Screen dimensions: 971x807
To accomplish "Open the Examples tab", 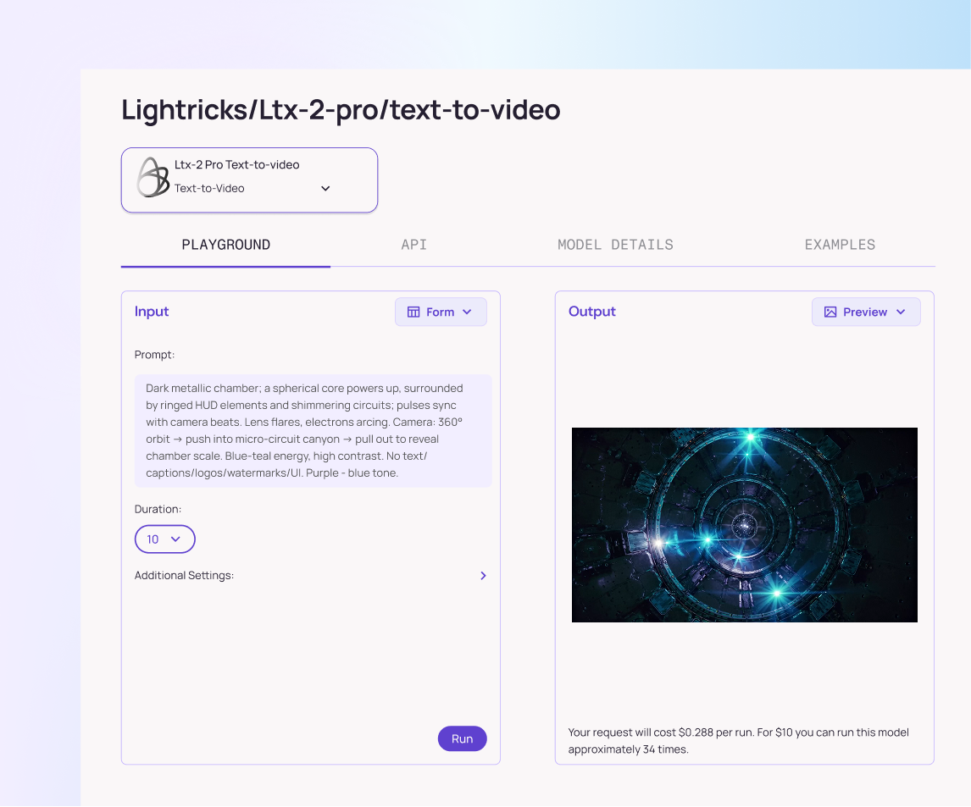I will click(840, 245).
